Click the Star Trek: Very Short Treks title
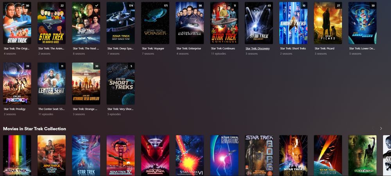Screen dimensions: 391x176 pyautogui.click(x=120, y=109)
